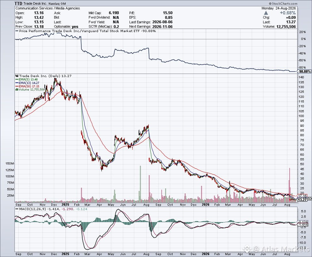Click the Volume 12,755,506 chart legend entry
Viewport: 312px width, 257px height.
click(32, 90)
